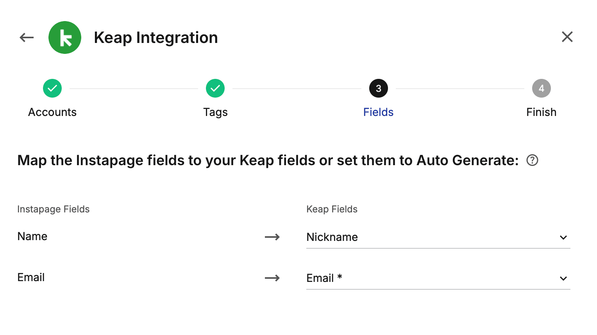Select the Fields step label
This screenshot has height=335, width=597.
coord(379,112)
